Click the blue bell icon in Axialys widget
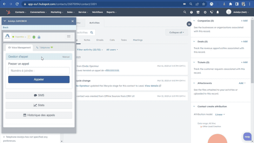 [39, 37]
